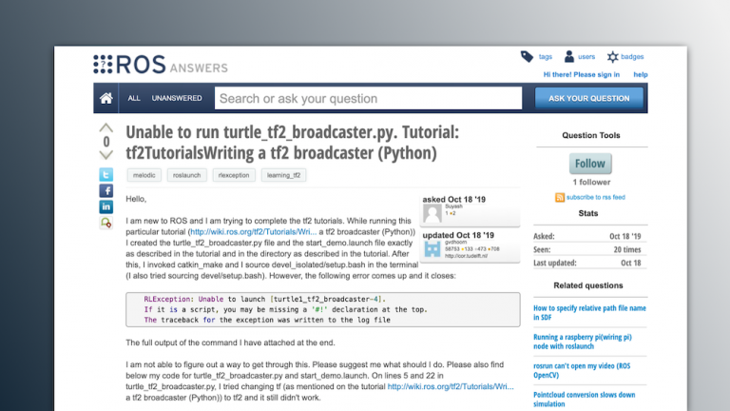The image size is (730, 411).
Task: Switch to the UNANSWERED questions tab
Action: click(x=177, y=98)
